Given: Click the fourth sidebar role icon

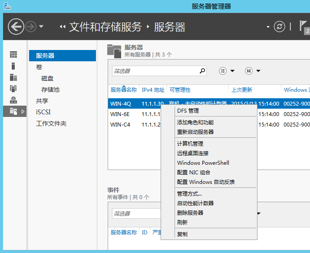Looking at the screenshot, I should coord(13,89).
